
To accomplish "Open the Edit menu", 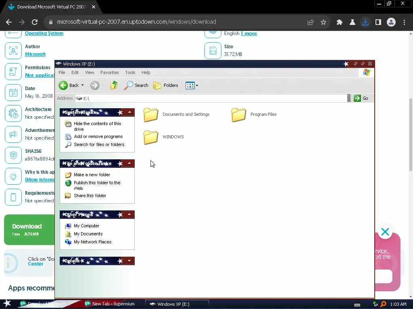I will pos(75,72).
